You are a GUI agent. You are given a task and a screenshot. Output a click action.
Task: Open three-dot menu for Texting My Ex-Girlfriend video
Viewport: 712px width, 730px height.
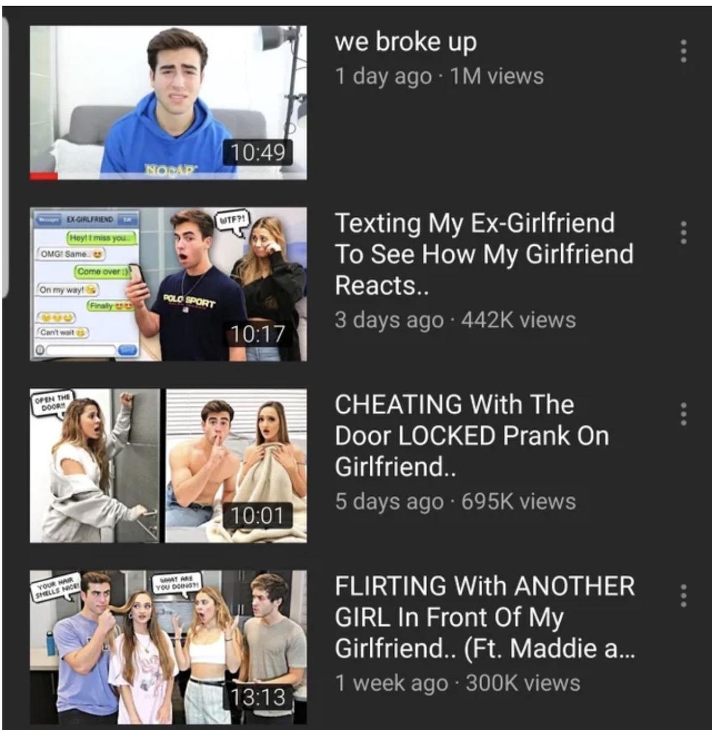click(x=684, y=233)
